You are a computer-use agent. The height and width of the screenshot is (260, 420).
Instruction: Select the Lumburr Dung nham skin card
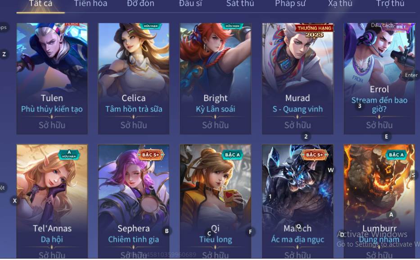pos(379,202)
